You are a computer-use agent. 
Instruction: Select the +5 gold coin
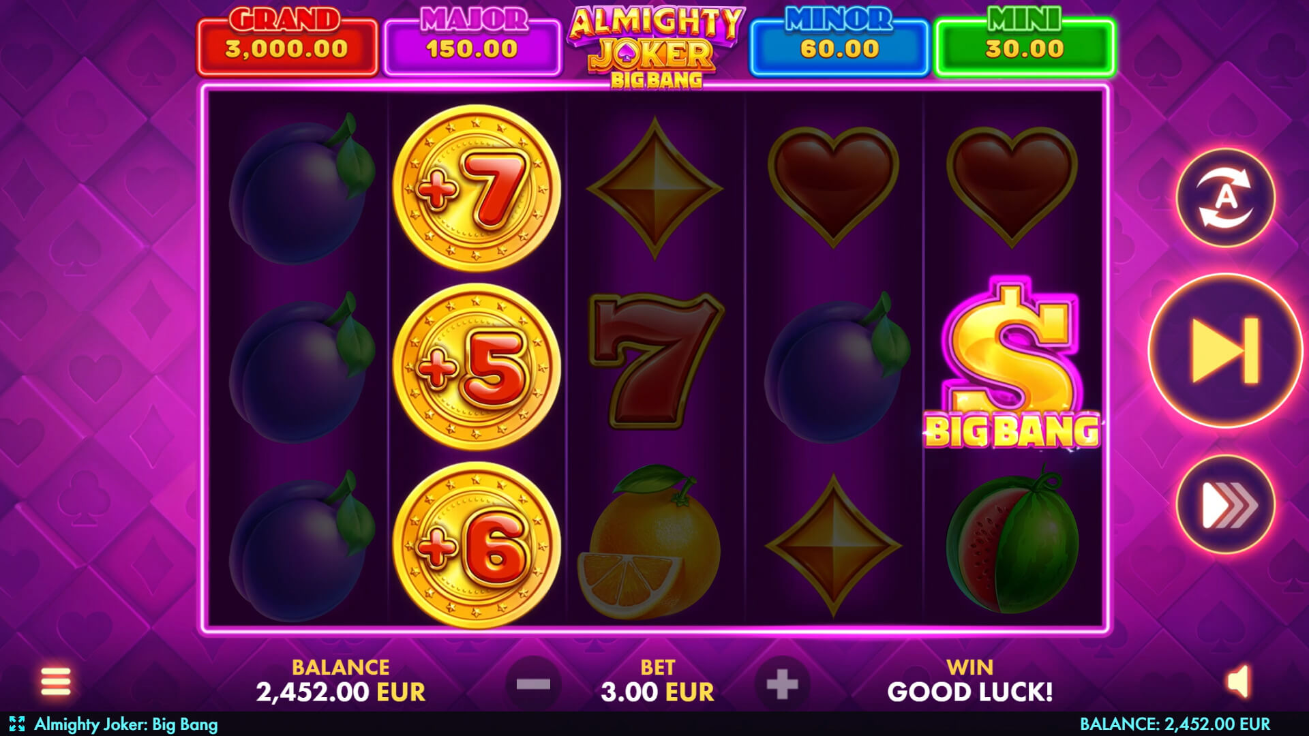coord(477,367)
